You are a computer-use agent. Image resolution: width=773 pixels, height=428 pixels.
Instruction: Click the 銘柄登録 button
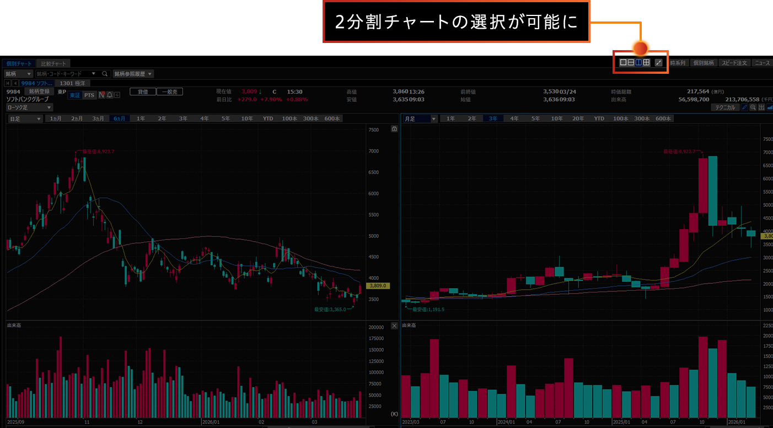pyautogui.click(x=39, y=91)
